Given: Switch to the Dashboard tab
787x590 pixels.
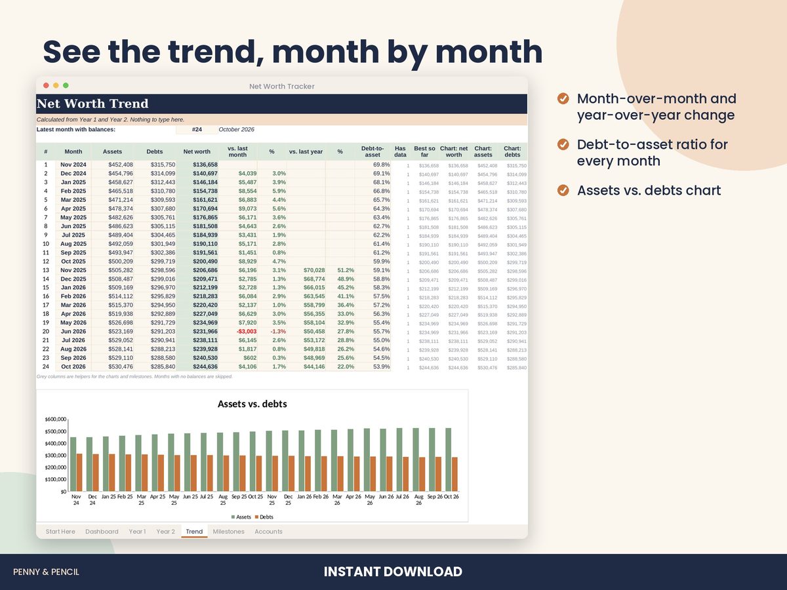Looking at the screenshot, I should (102, 532).
